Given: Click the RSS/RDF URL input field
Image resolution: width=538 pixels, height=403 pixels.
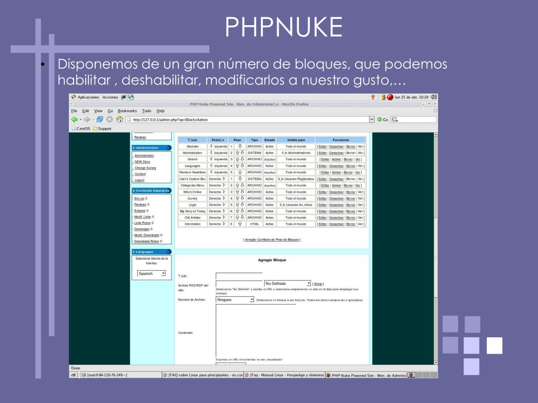Looking at the screenshot, I should pyautogui.click(x=239, y=284).
